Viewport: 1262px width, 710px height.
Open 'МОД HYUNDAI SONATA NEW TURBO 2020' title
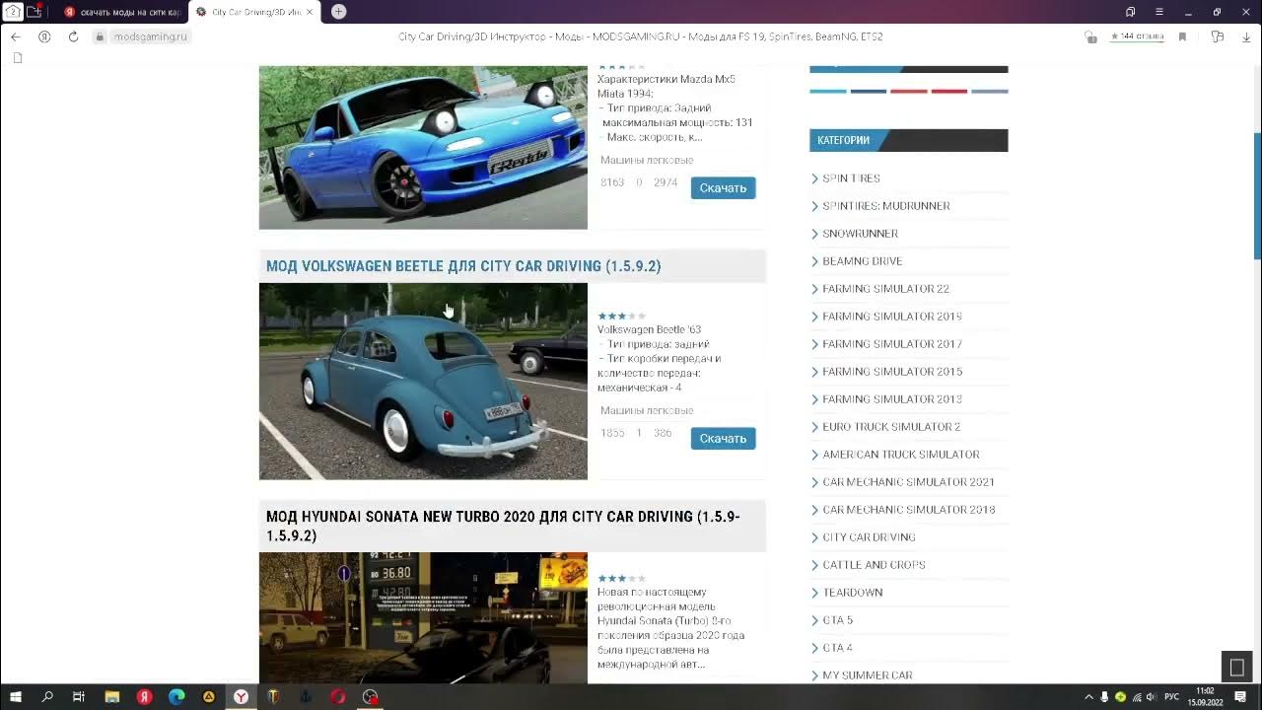(x=503, y=526)
